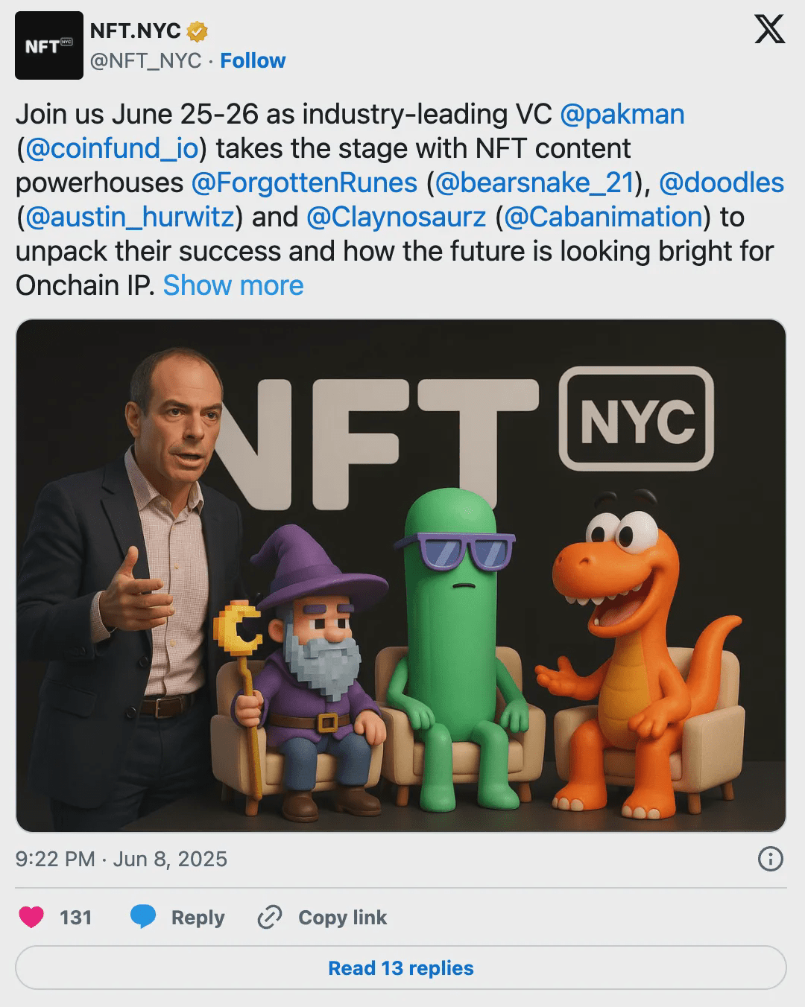Click the blue reply bubble icon
The width and height of the screenshot is (805, 1007).
tap(143, 917)
